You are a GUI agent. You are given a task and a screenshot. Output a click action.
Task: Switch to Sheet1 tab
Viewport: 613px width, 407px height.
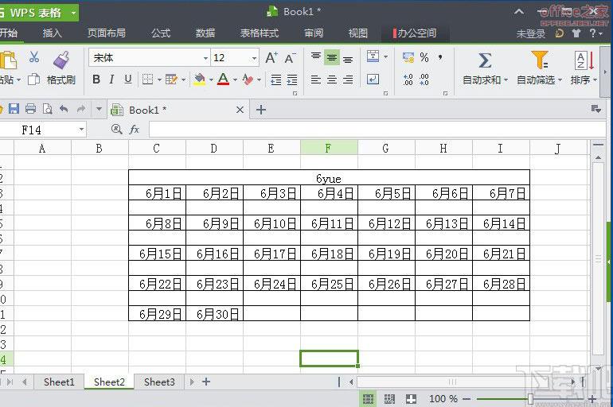point(59,382)
